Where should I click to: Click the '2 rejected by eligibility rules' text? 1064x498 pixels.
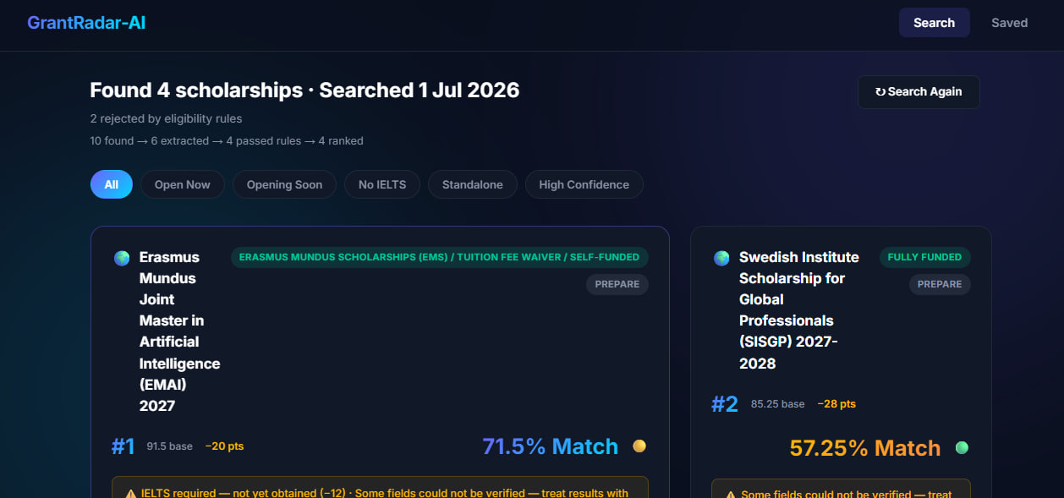point(167,118)
